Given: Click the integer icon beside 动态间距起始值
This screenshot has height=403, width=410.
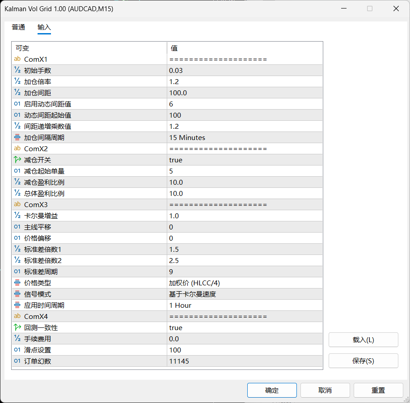Looking at the screenshot, I should (x=17, y=115).
